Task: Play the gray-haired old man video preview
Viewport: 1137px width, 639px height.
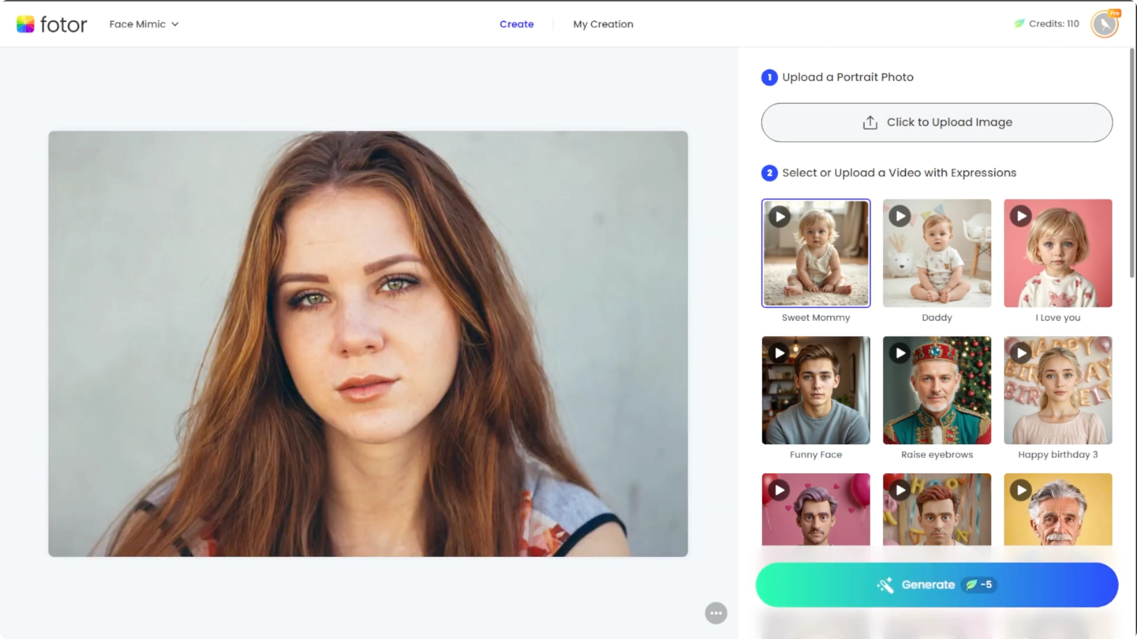Action: [x=1021, y=491]
